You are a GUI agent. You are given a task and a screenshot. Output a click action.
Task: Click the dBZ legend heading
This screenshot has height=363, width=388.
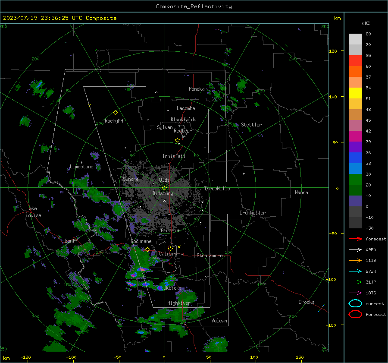point(366,23)
